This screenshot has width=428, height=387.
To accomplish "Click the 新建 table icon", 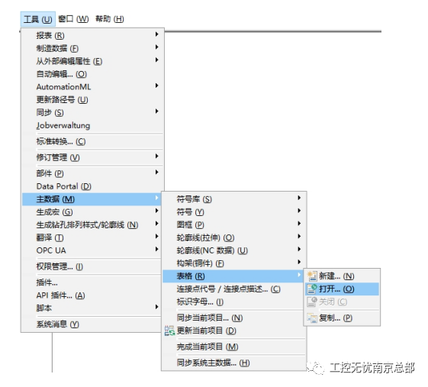I will [312, 276].
